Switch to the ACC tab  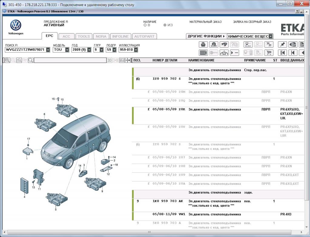point(66,36)
